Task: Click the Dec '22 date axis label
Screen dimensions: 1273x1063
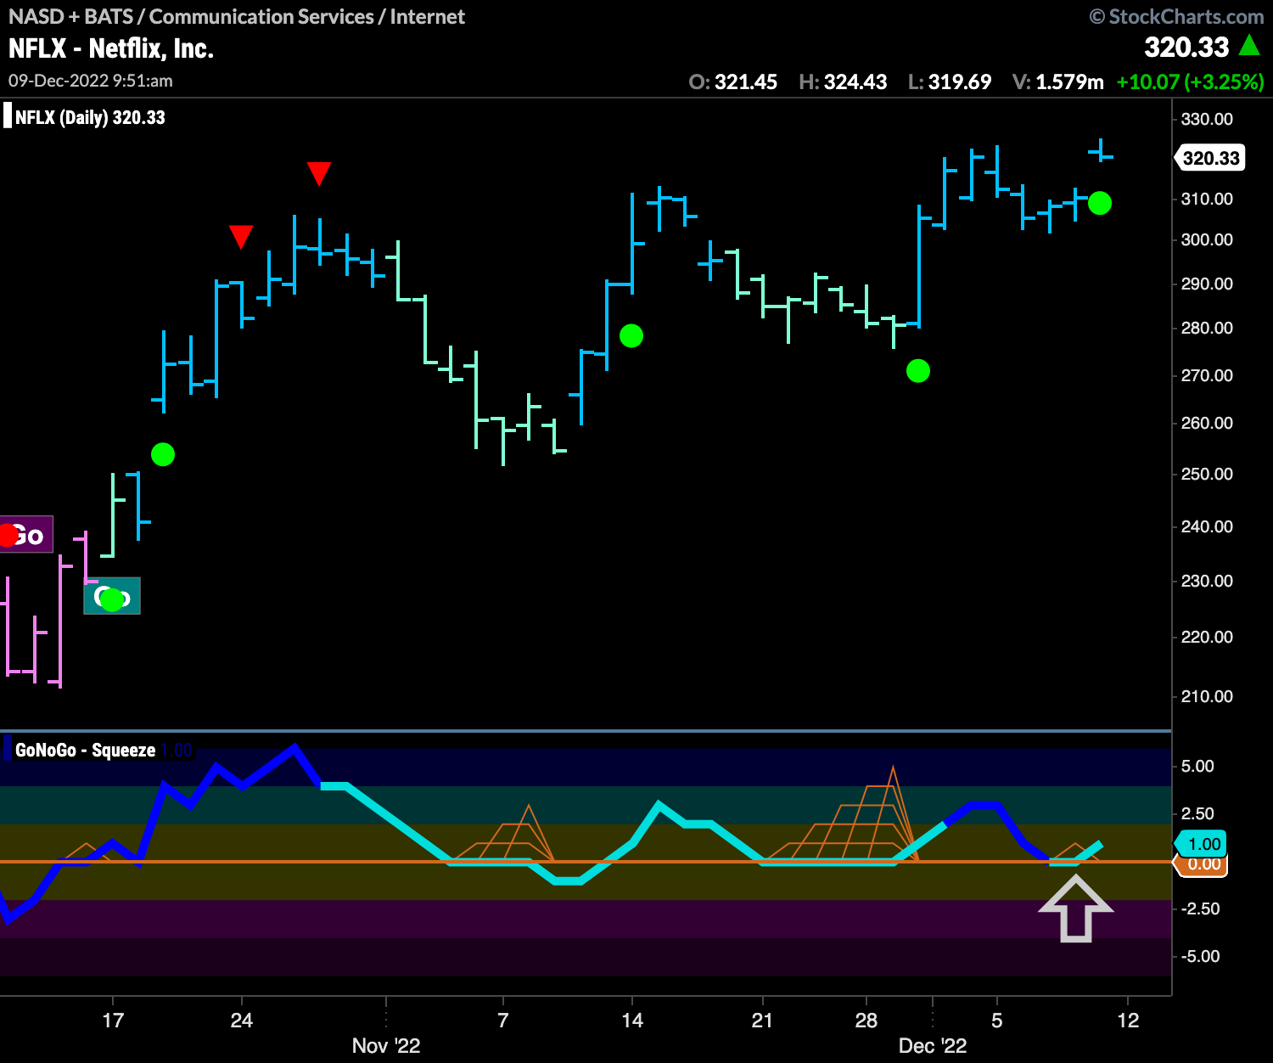Action: coord(933,1045)
